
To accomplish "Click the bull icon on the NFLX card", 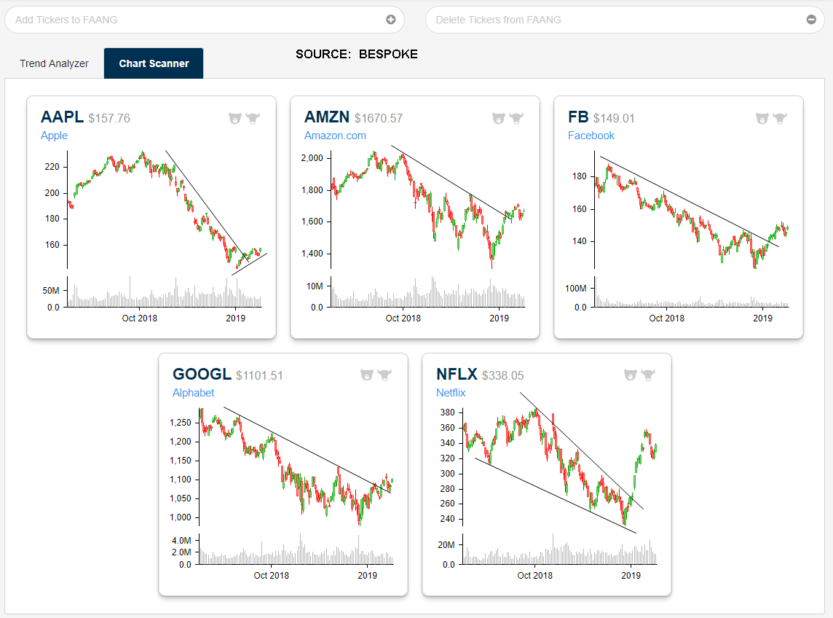I will pos(649,375).
